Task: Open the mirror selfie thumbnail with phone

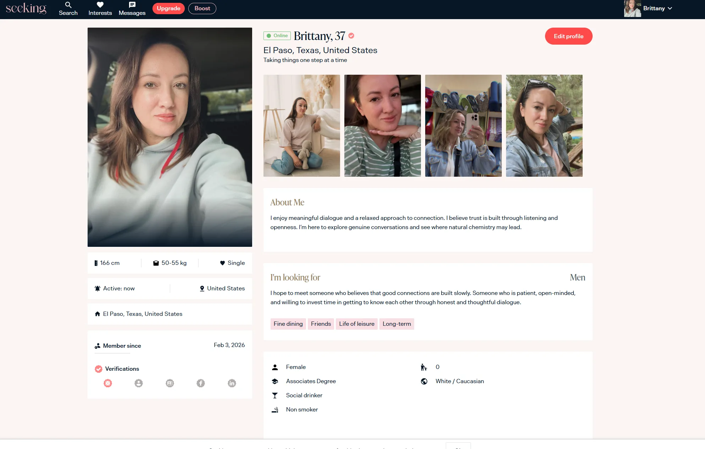Action: [463, 126]
